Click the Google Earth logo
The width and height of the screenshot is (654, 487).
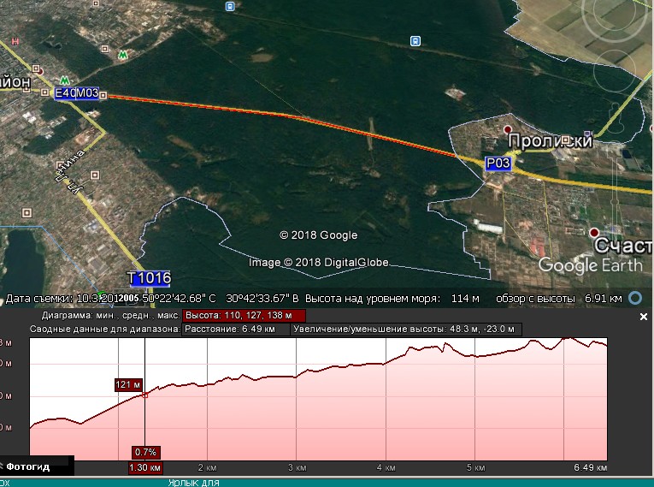click(590, 265)
